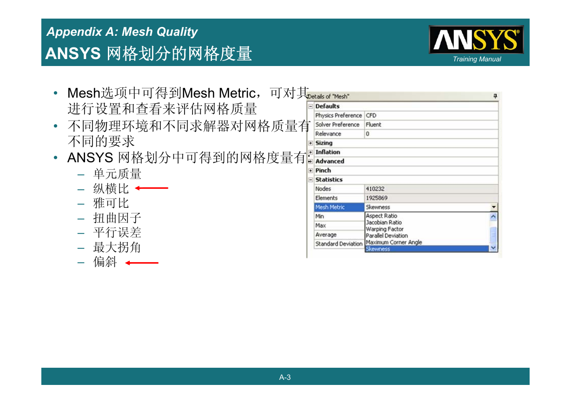Choose Maximum Corner Angle option

[394, 242]
